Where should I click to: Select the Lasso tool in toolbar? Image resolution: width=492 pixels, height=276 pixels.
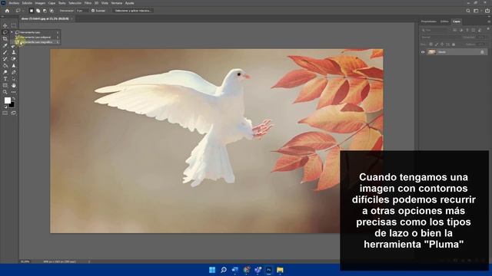(x=5, y=32)
